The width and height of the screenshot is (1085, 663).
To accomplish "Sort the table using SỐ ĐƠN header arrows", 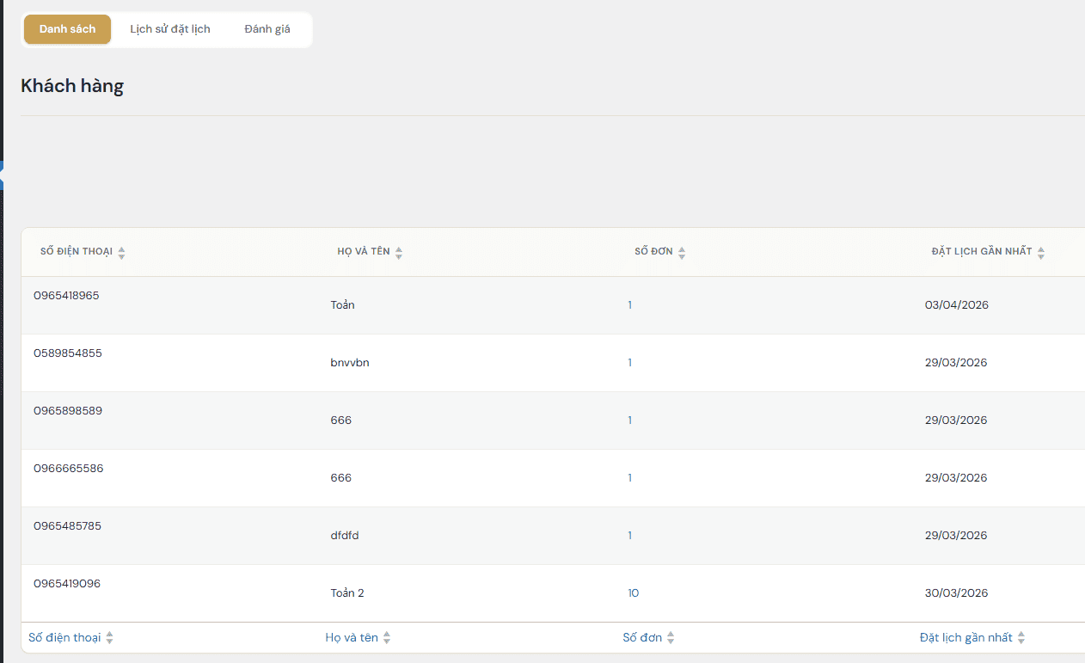I will [682, 253].
